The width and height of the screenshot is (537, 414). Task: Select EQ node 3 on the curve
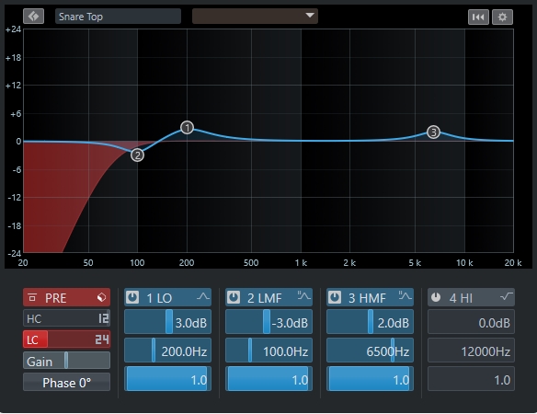433,132
